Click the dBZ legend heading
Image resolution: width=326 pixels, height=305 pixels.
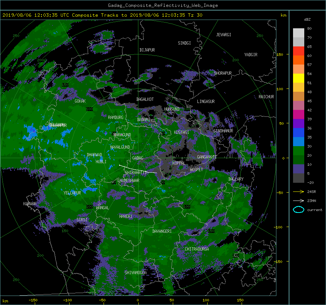[x=307, y=19]
